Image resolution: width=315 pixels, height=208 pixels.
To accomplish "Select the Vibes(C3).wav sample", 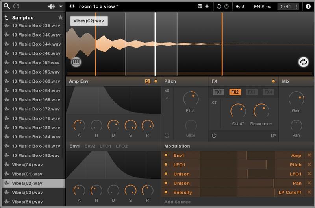I will (27, 193).
